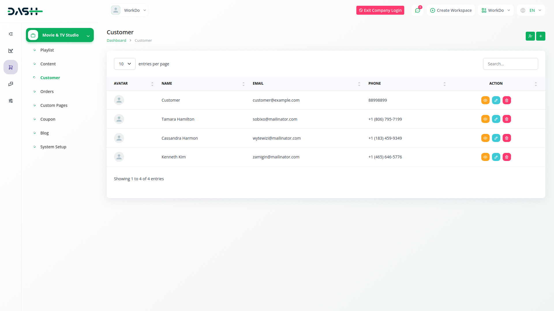Go to the Playlist menu item
The height and width of the screenshot is (311, 554).
pyautogui.click(x=47, y=50)
